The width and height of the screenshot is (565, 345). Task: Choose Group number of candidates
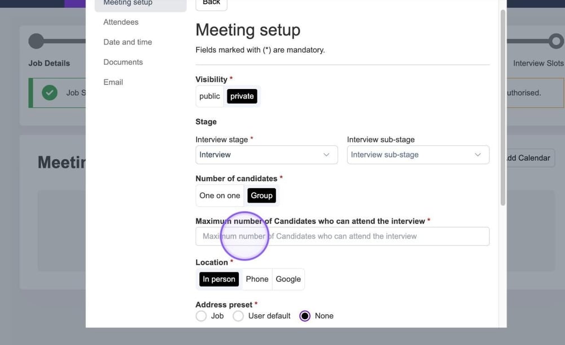tap(261, 196)
